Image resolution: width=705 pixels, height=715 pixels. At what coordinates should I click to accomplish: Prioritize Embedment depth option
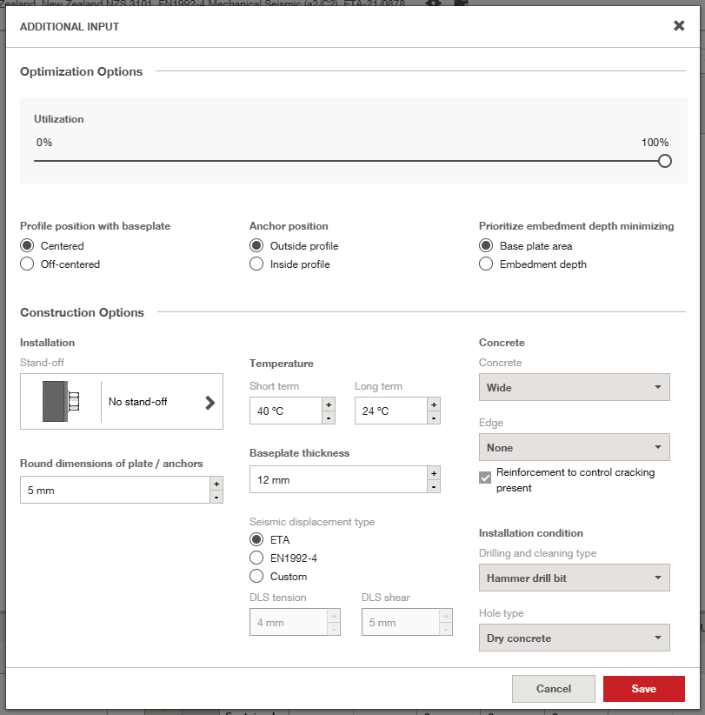tap(486, 264)
